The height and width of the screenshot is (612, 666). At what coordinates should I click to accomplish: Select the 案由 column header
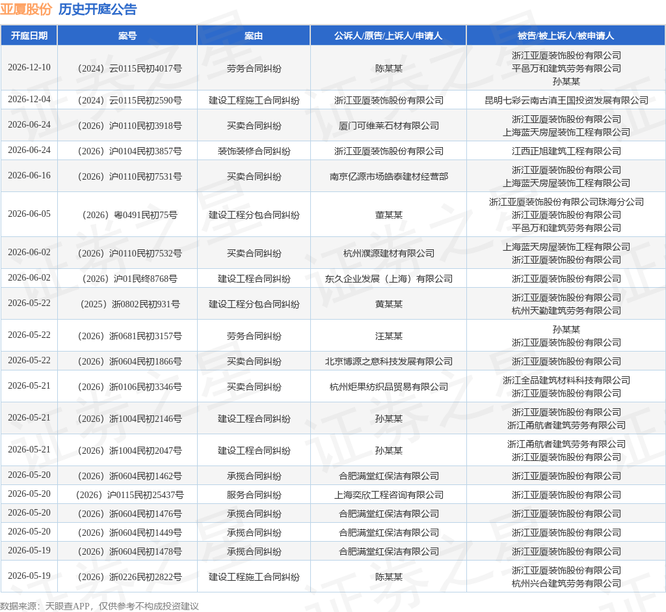click(x=254, y=36)
